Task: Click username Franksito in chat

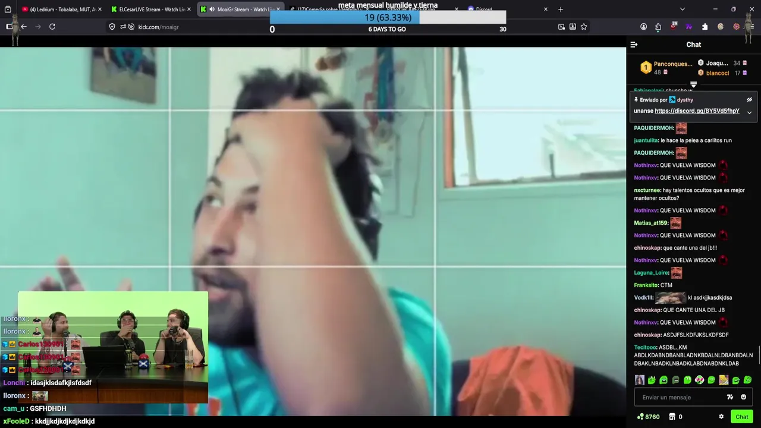Action: point(646,285)
